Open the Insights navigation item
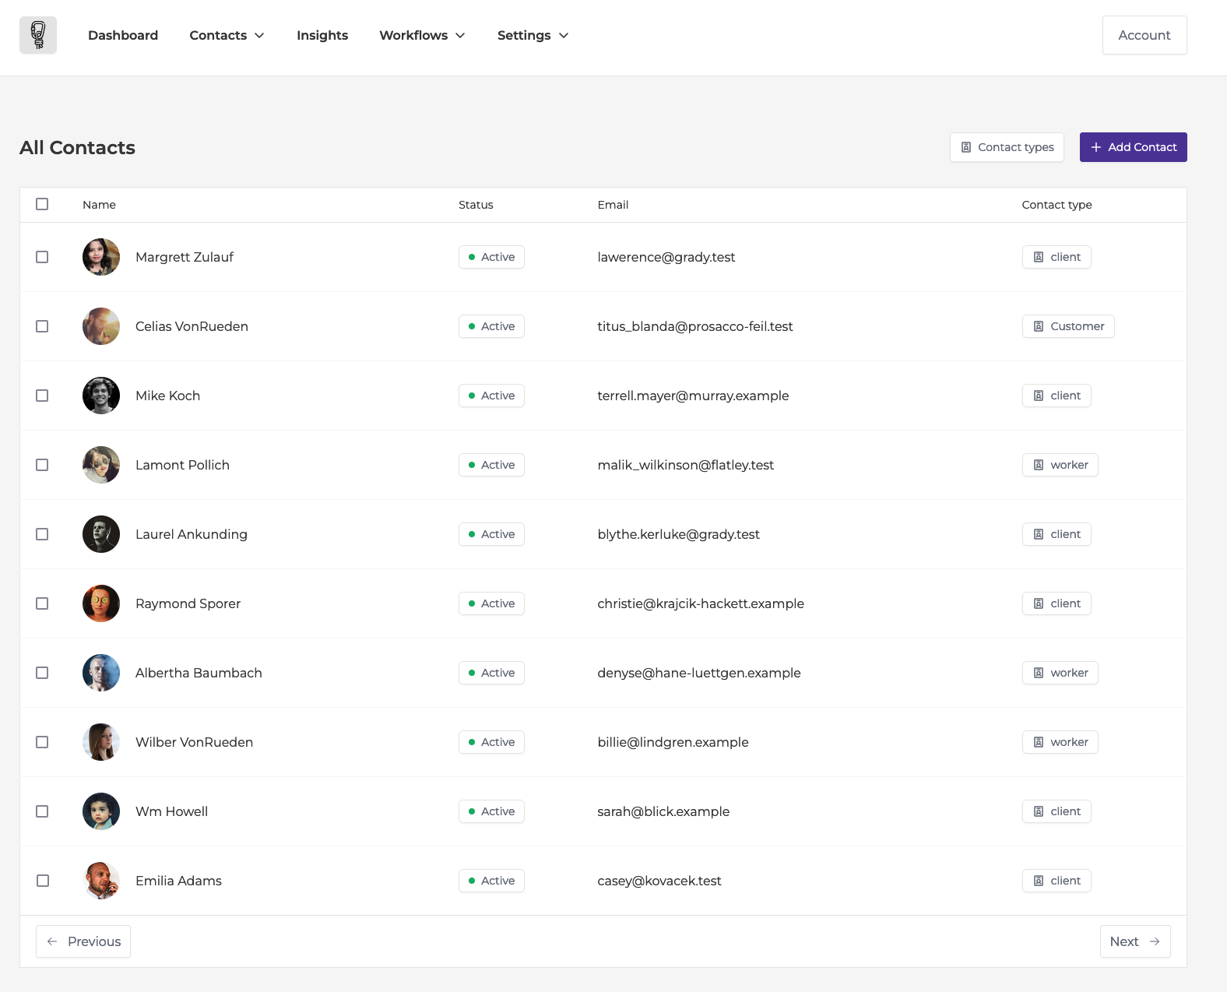Viewport: 1227px width, 992px height. (x=322, y=35)
